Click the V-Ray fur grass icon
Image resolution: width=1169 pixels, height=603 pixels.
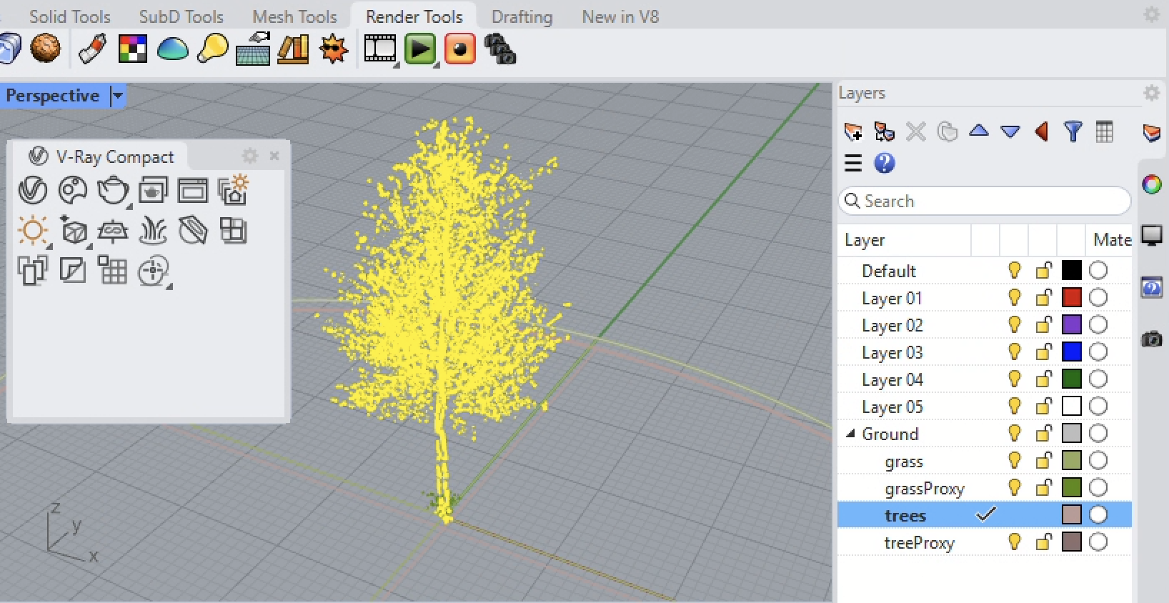click(x=153, y=231)
